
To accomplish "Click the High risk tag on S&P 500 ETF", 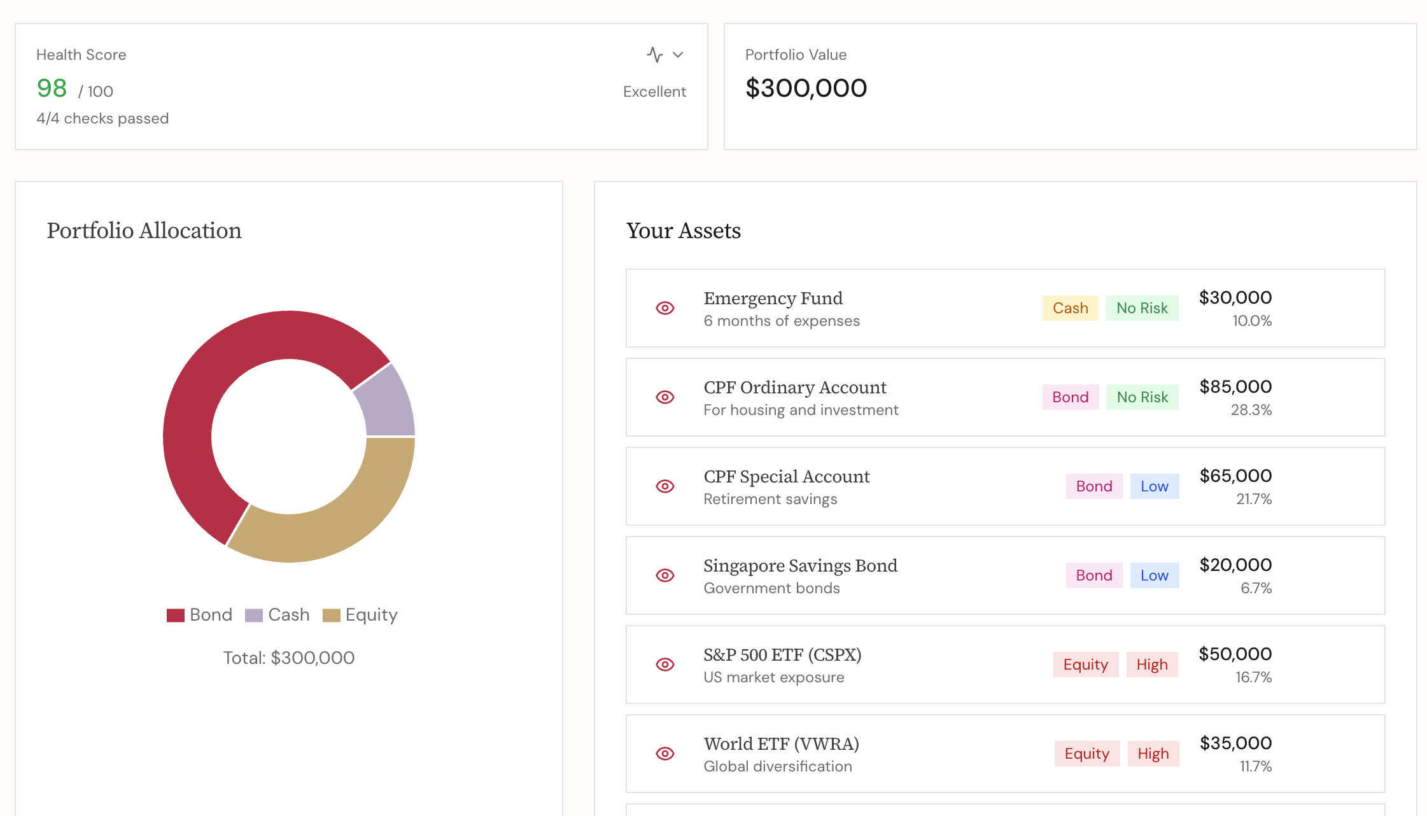I will point(1152,665).
